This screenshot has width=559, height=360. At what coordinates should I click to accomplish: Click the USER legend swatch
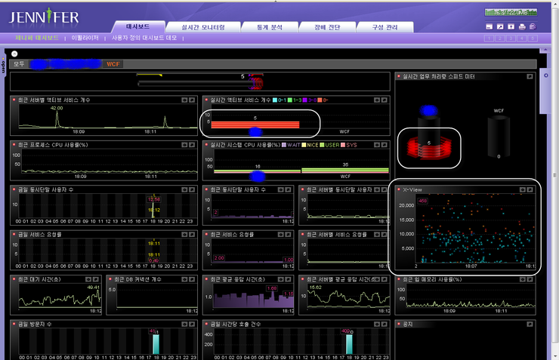point(322,145)
